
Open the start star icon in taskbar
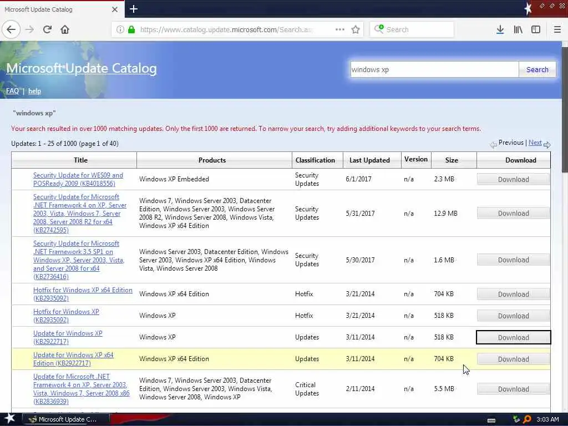tap(9, 419)
